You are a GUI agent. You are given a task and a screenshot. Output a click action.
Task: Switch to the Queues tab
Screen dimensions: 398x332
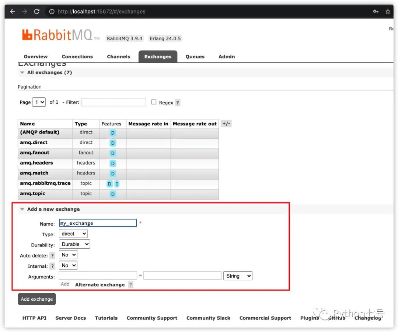coord(195,57)
